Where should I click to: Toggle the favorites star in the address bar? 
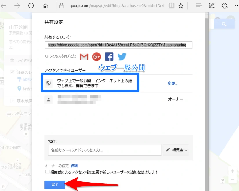tap(181, 5)
